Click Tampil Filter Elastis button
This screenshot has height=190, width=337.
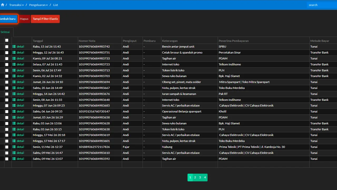tap(45, 19)
